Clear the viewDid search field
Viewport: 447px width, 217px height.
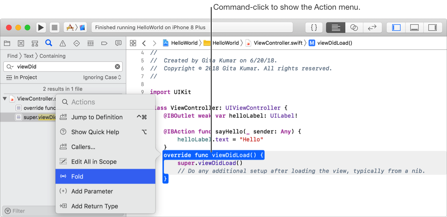point(117,67)
